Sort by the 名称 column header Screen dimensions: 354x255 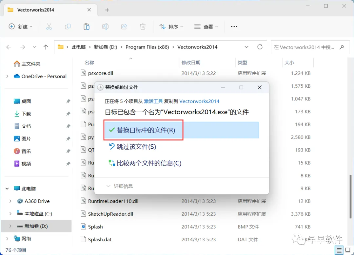(89, 63)
